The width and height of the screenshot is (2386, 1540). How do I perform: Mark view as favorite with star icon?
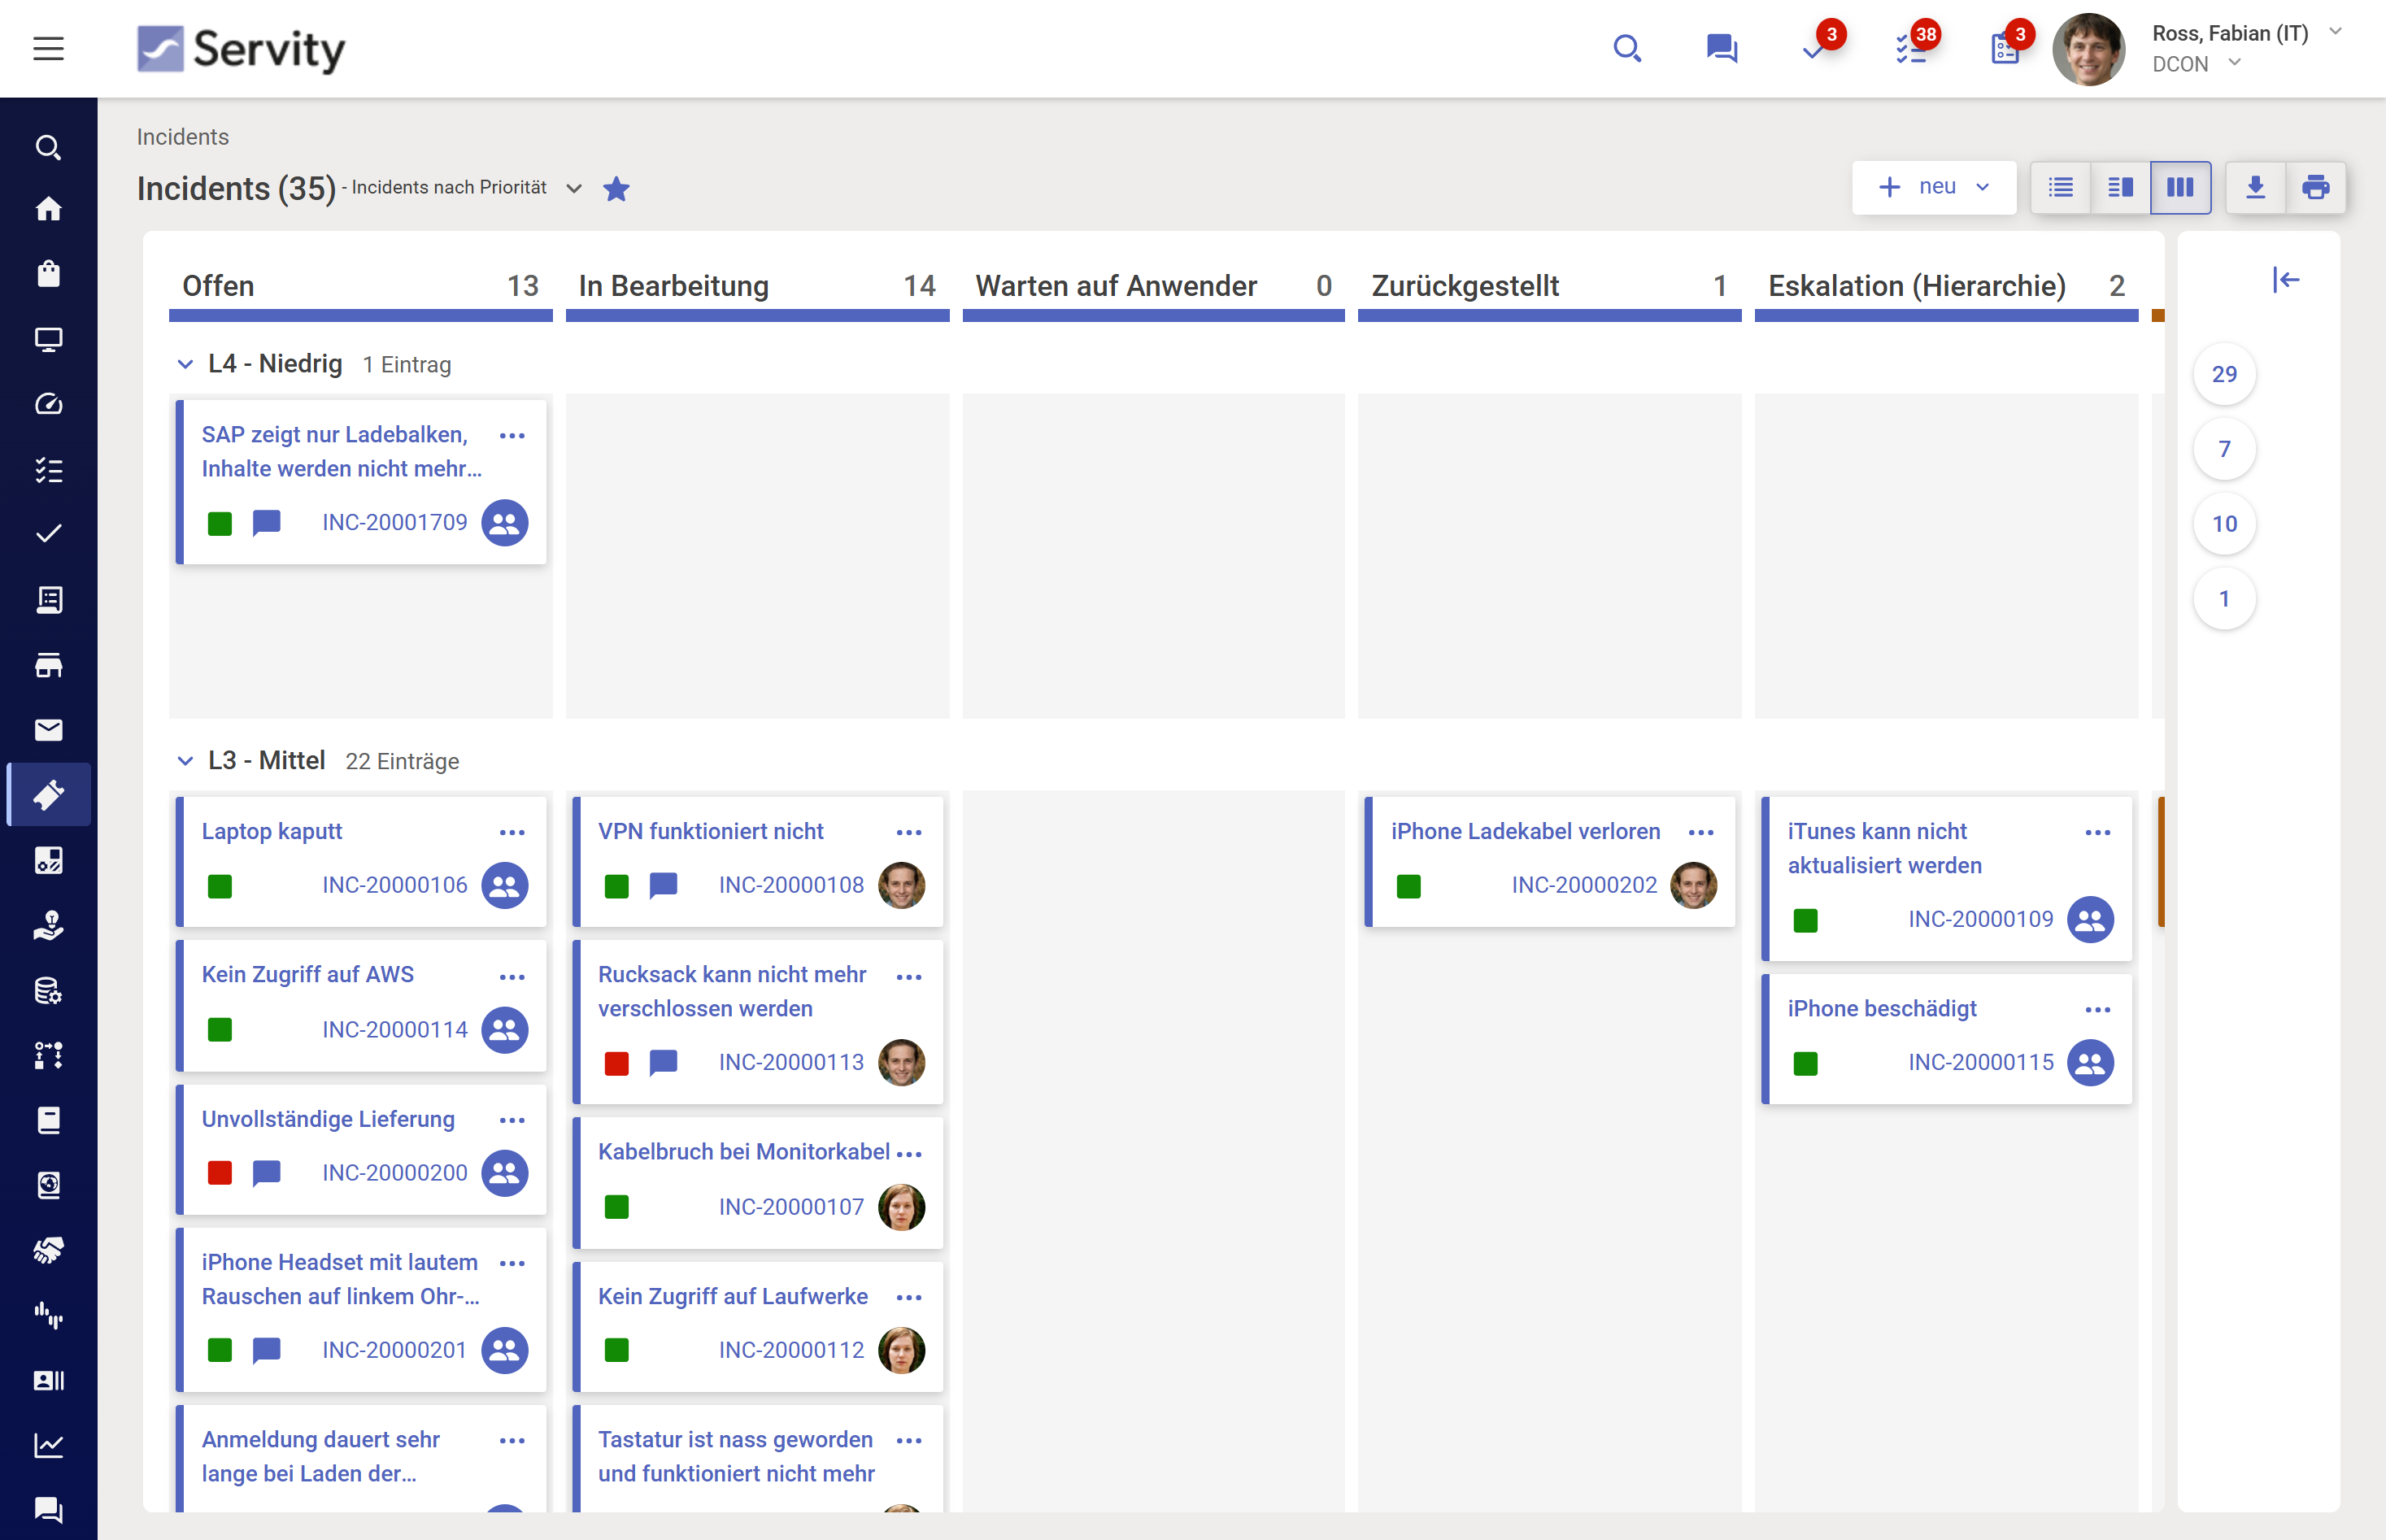(x=616, y=188)
